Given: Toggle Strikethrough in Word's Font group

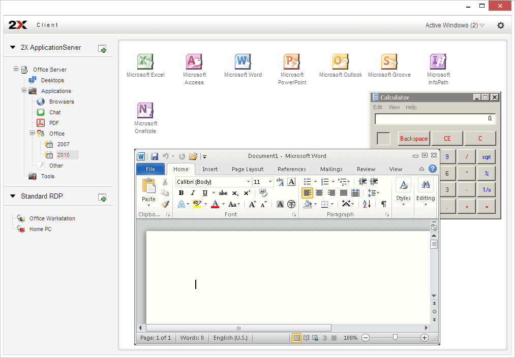Looking at the screenshot, I should click(x=223, y=193).
